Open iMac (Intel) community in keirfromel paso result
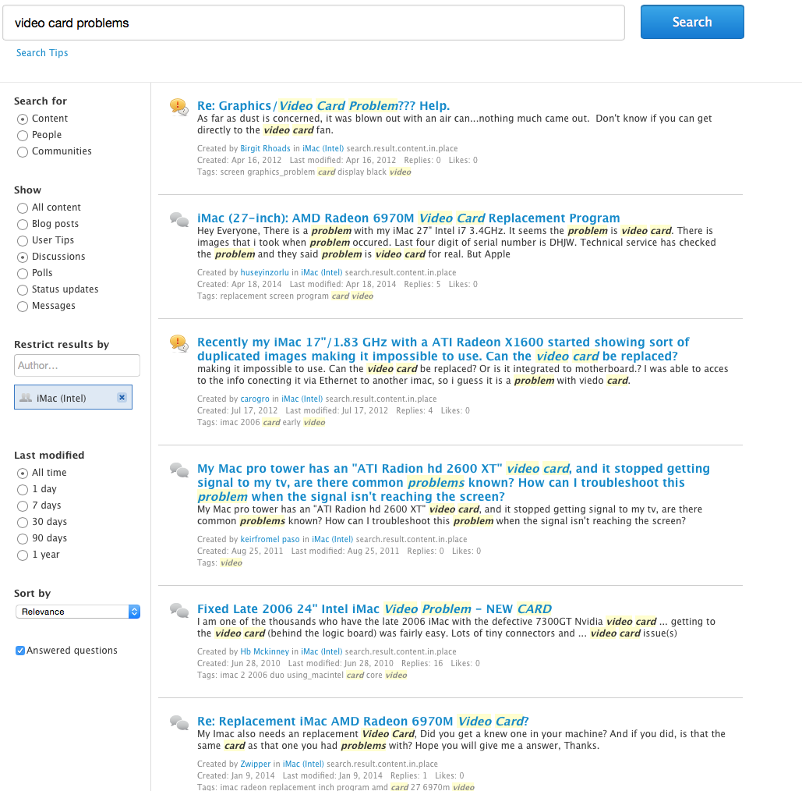The width and height of the screenshot is (802, 791). [x=333, y=539]
